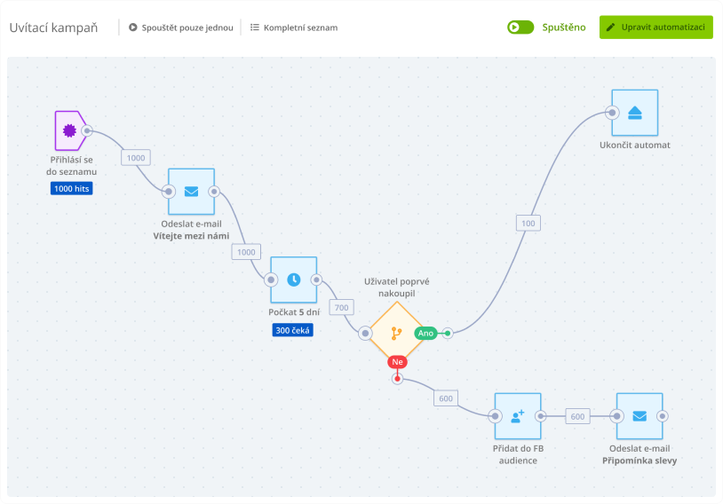Click the play icon beside Spouštět pouze jednou

point(133,28)
